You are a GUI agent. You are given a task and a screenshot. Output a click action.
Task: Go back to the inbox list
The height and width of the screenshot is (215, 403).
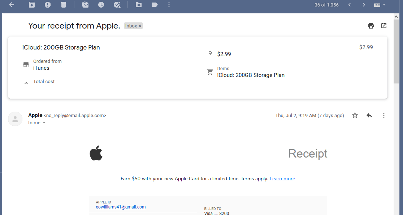12,5
